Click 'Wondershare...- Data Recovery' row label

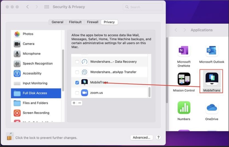pos(113,62)
